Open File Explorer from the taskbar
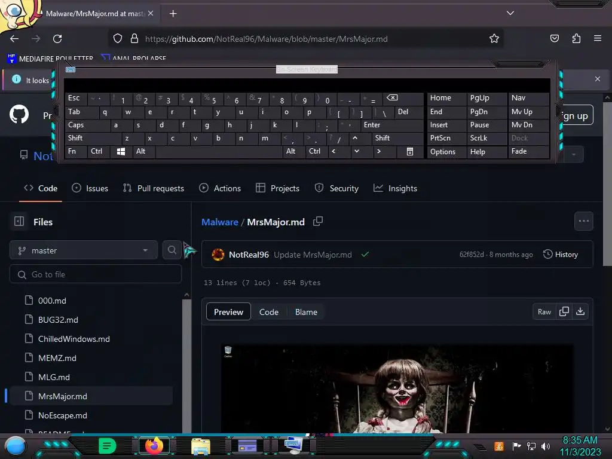612x459 pixels. click(201, 446)
